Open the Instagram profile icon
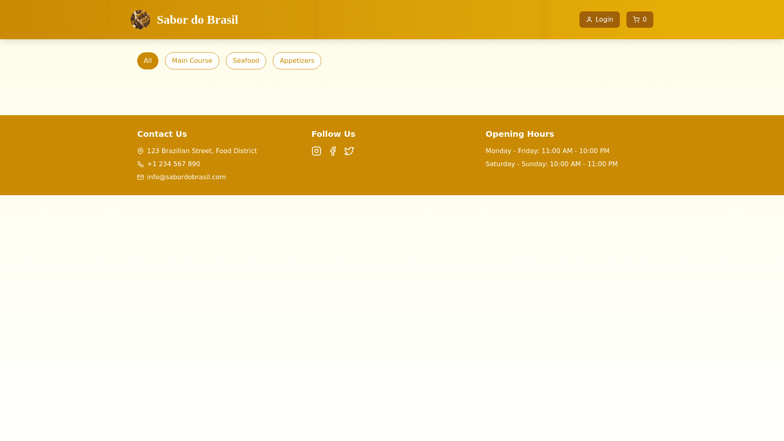784x441 pixels. coord(316,151)
